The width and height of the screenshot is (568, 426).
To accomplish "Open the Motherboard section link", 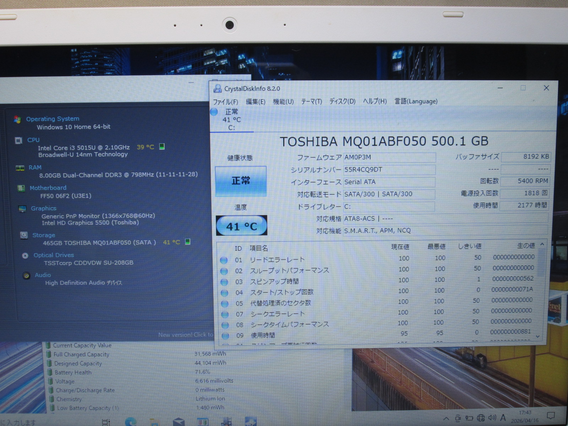I will click(x=48, y=188).
